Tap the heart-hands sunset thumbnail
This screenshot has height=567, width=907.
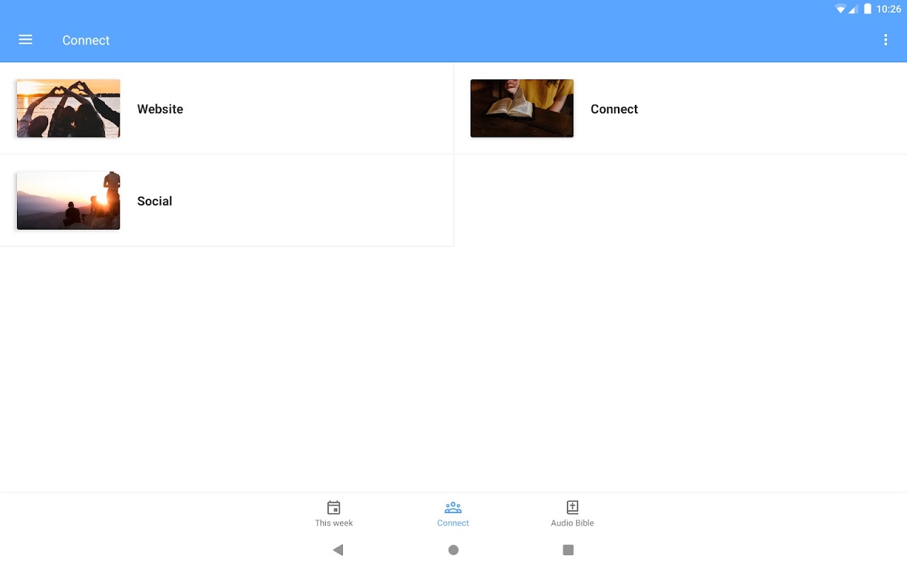(68, 108)
